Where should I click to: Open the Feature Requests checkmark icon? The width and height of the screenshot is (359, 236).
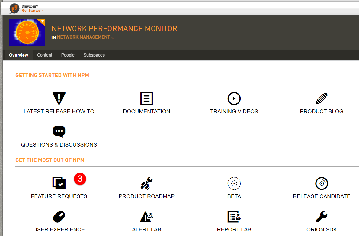(59, 183)
